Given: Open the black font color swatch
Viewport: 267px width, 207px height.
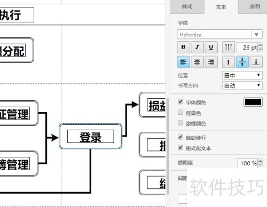Looking at the screenshot, I should tap(253, 102).
